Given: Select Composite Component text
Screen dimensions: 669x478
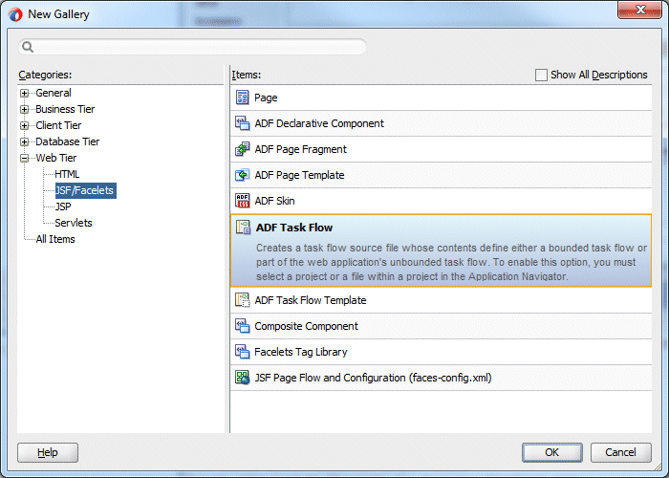Looking at the screenshot, I should tap(306, 326).
